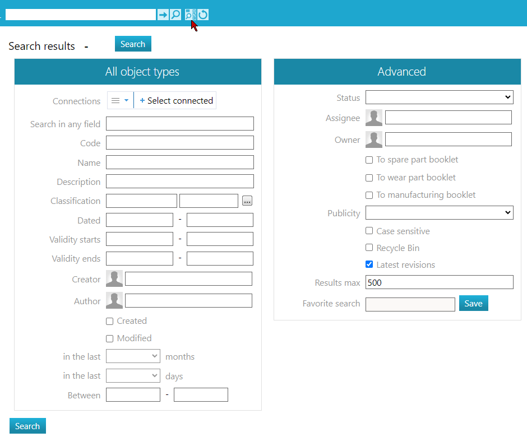This screenshot has width=527, height=437.
Task: Click the Creator user picker avatar
Action: 114,279
